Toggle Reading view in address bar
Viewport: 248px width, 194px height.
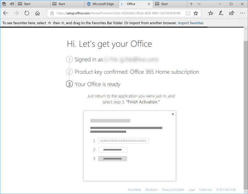point(188,13)
